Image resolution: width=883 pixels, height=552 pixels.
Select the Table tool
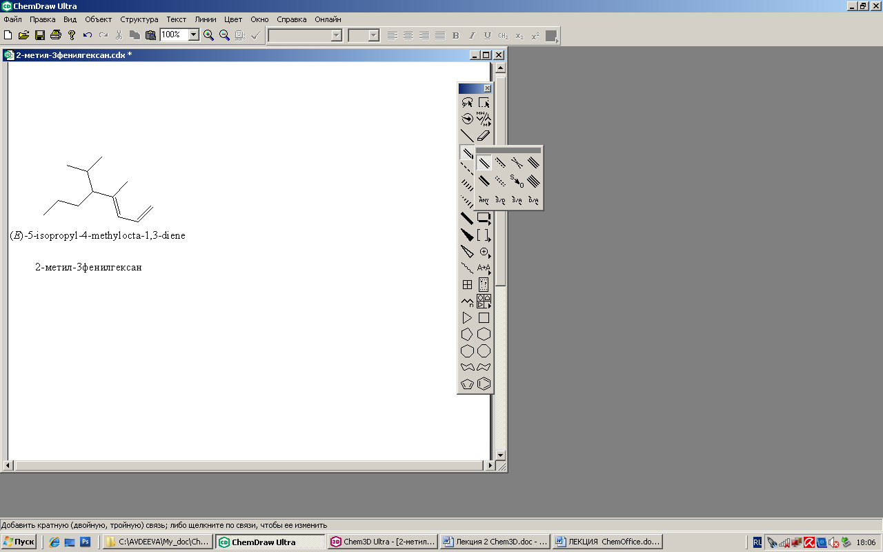click(467, 284)
